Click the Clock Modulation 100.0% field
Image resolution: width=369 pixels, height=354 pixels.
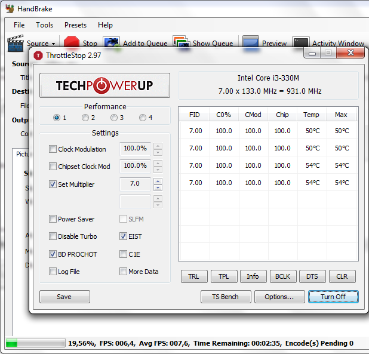[x=135, y=149]
